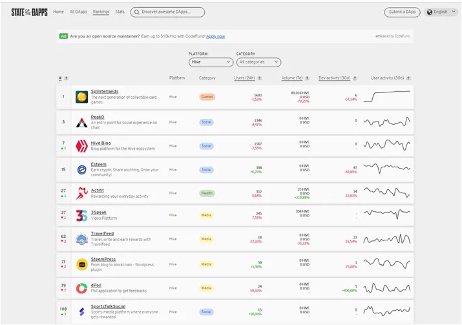Focus the Discover awesome DApps search field
462x325 pixels.
tap(167, 12)
